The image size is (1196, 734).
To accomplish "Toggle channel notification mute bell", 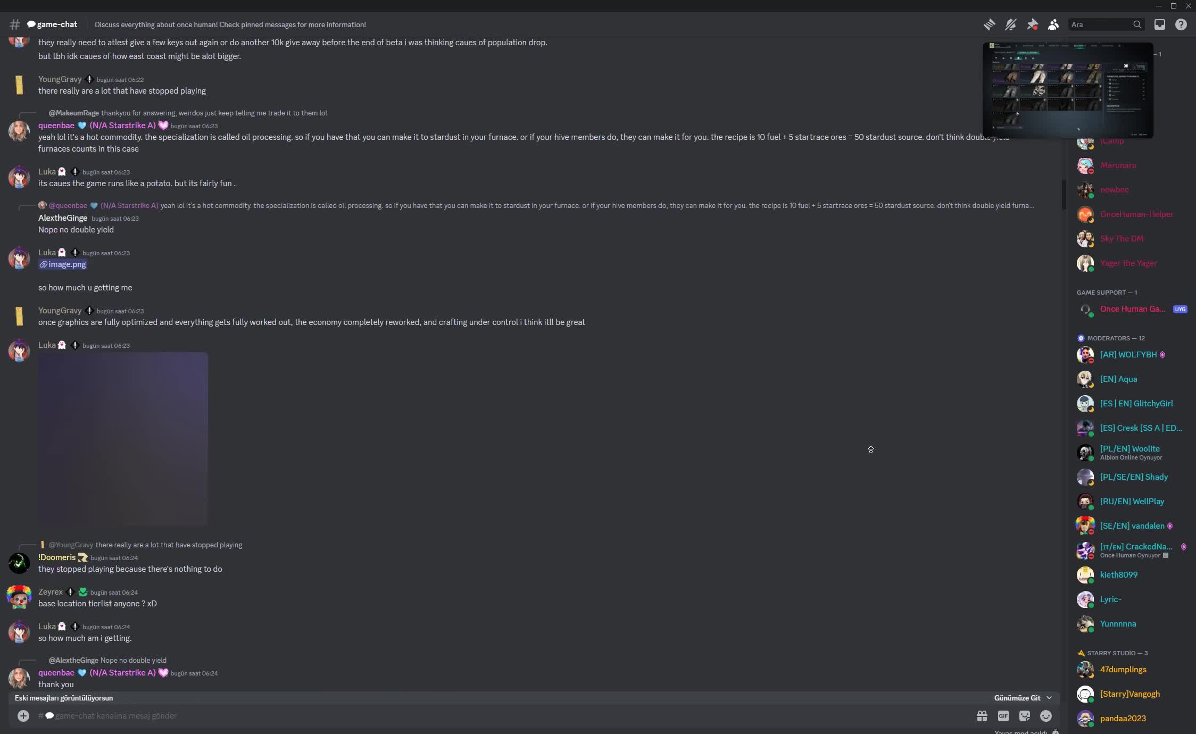I will [1010, 24].
